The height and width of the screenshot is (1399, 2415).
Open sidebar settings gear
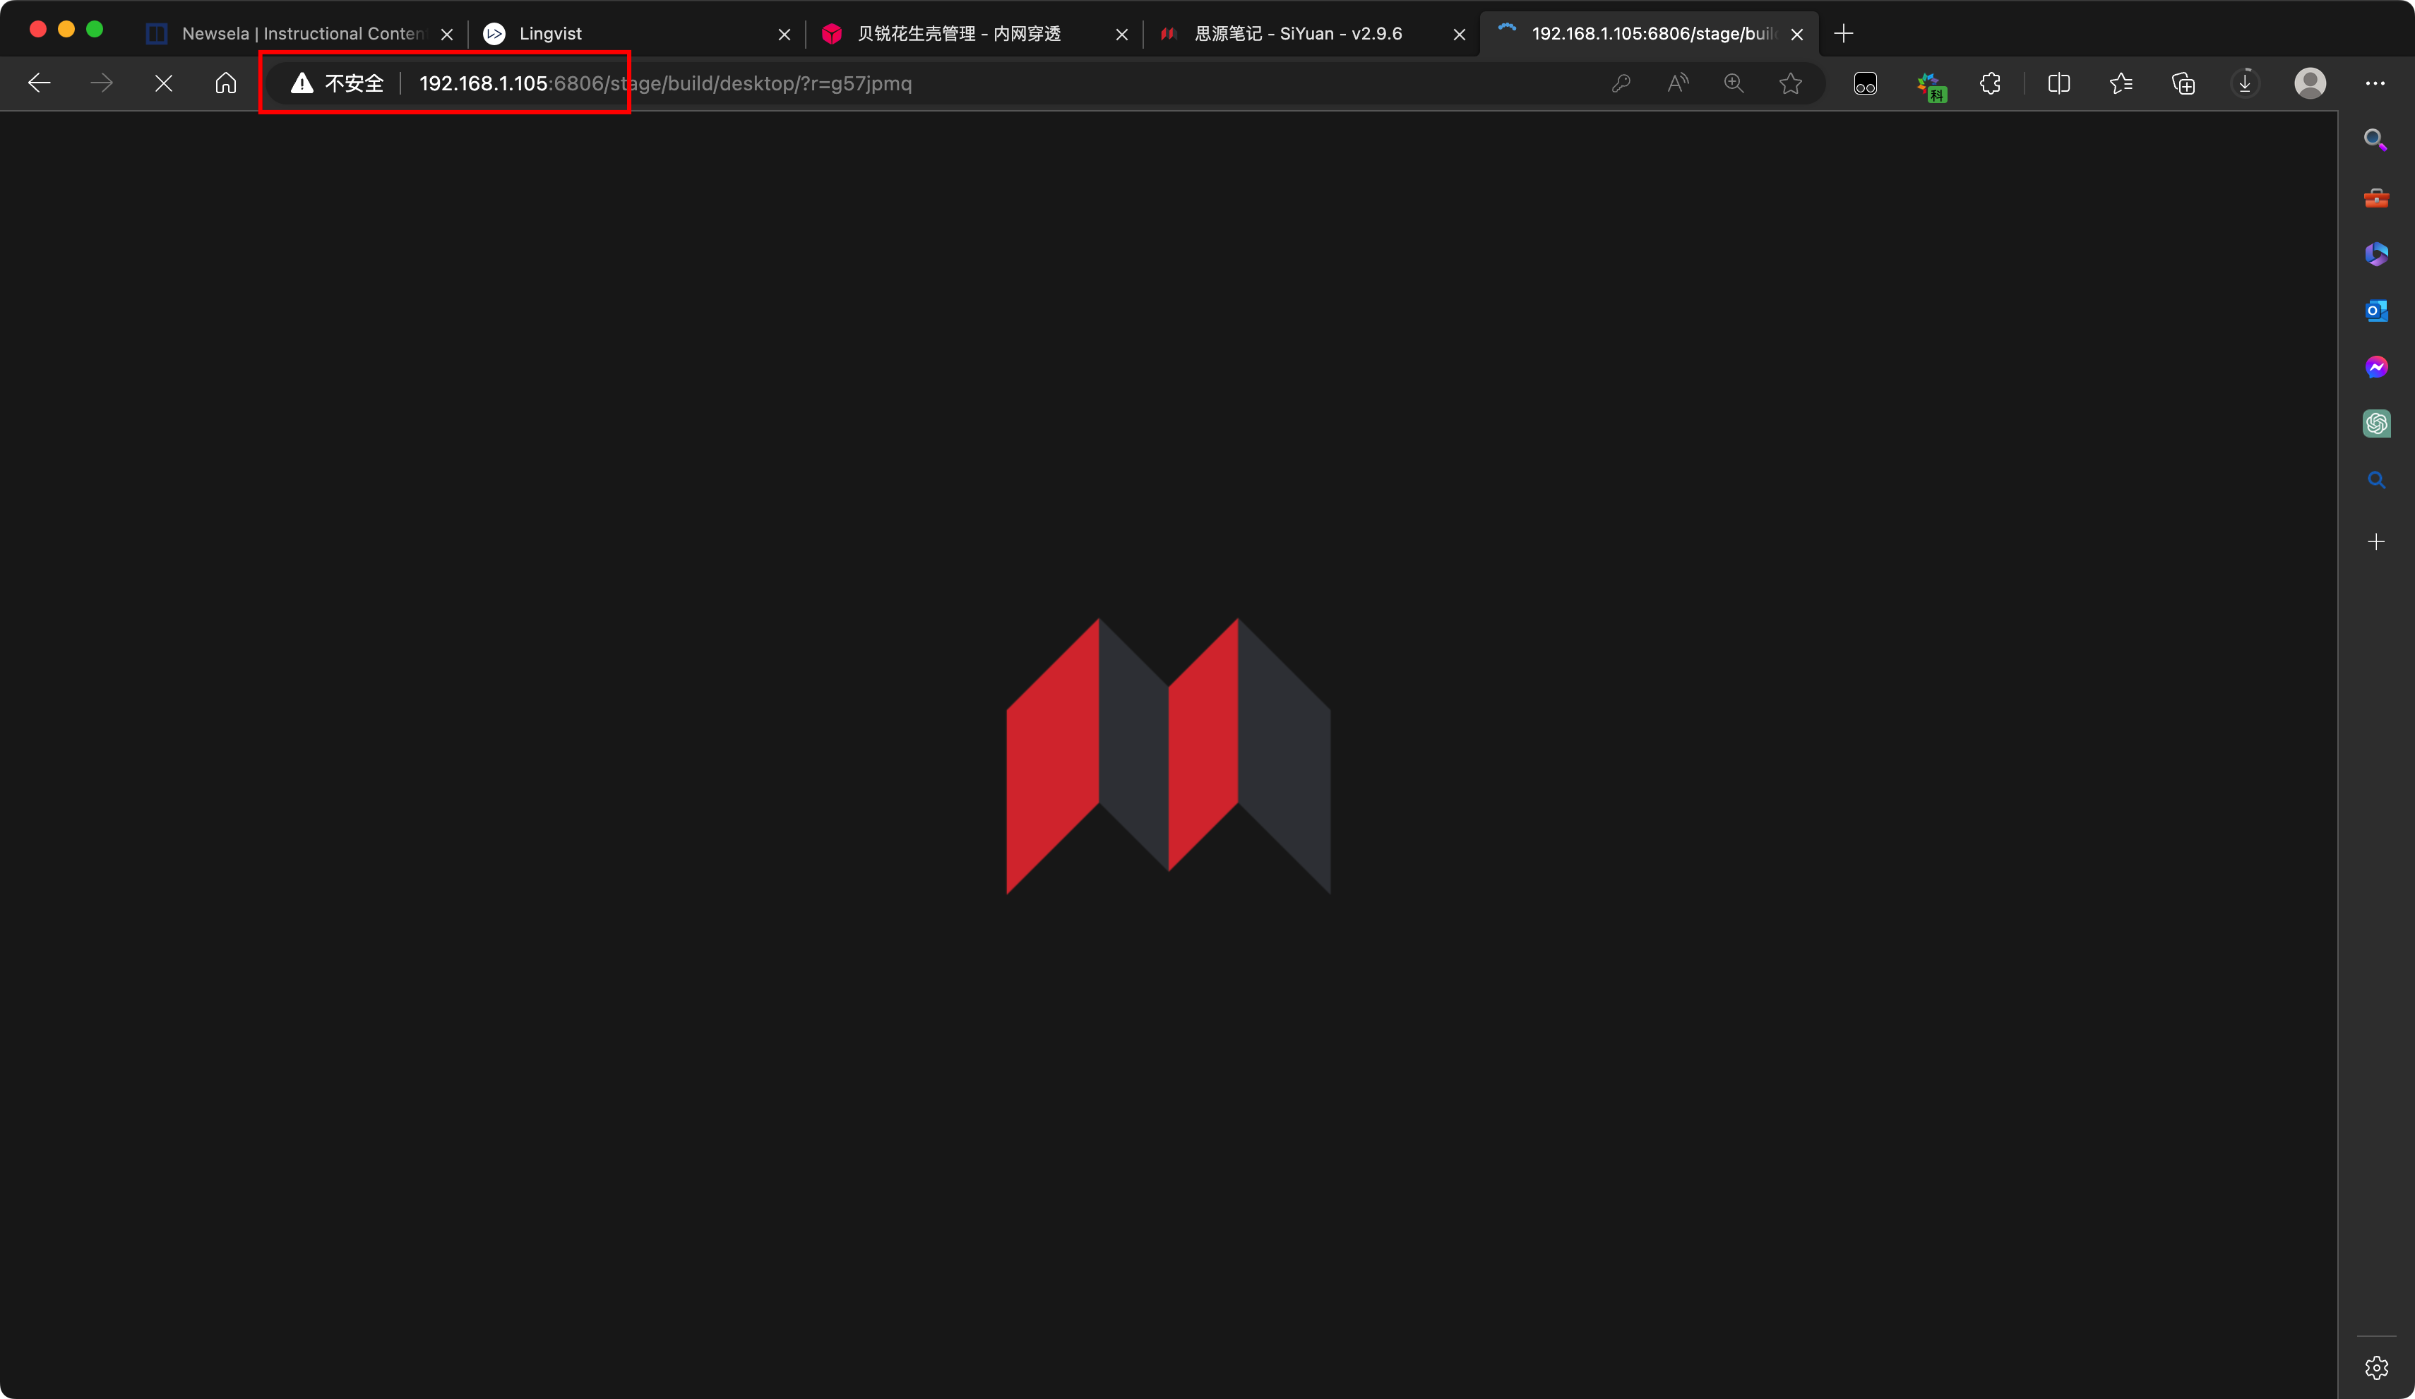pos(2375,1367)
